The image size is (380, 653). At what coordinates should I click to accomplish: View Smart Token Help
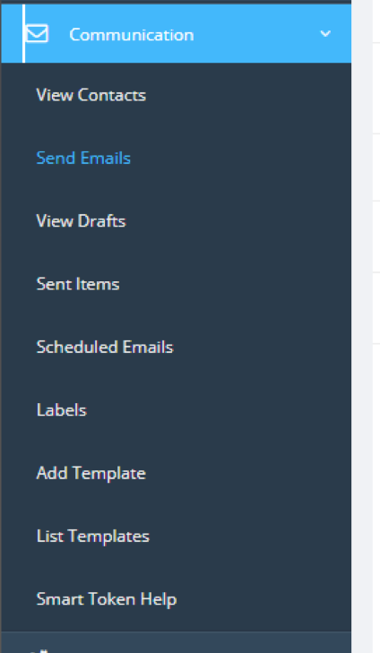tap(107, 599)
